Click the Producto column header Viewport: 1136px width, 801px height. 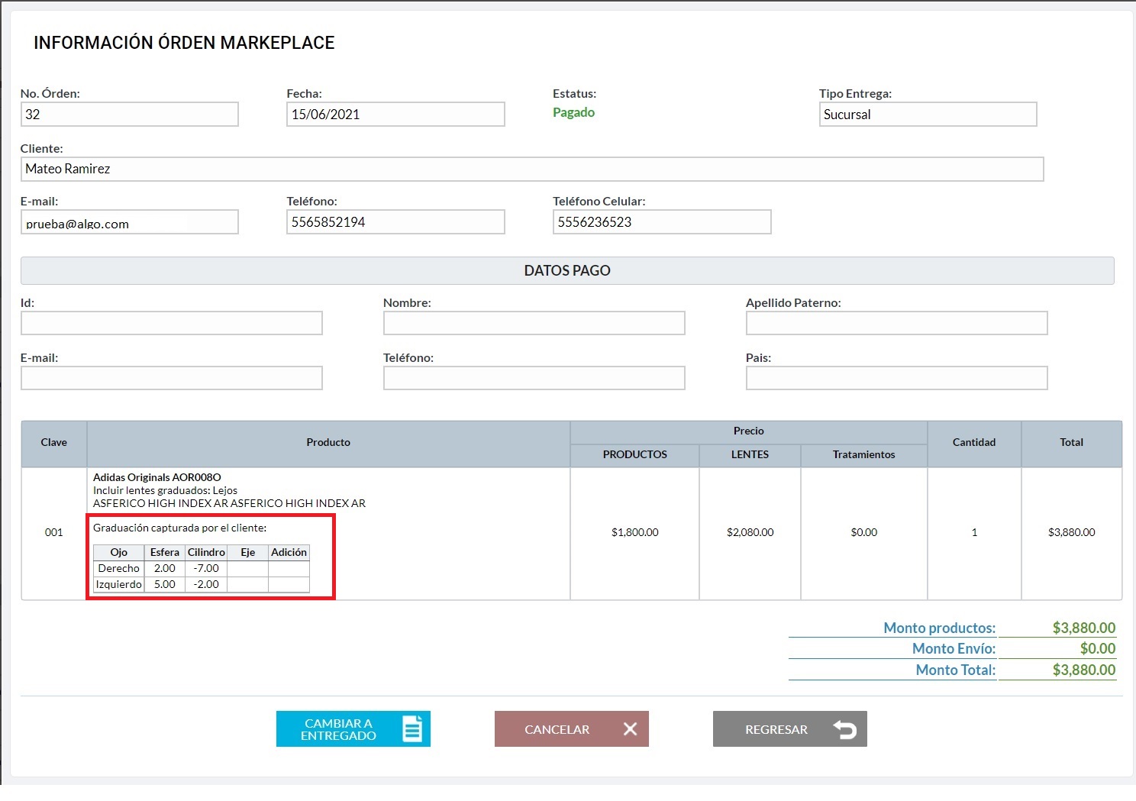click(x=328, y=443)
